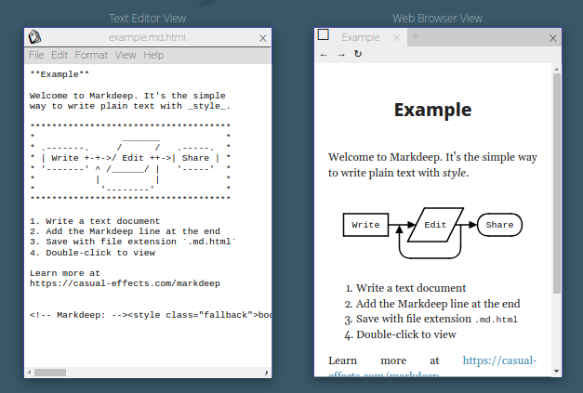Open the Help menu in text editor
583x393 pixels.
(153, 55)
